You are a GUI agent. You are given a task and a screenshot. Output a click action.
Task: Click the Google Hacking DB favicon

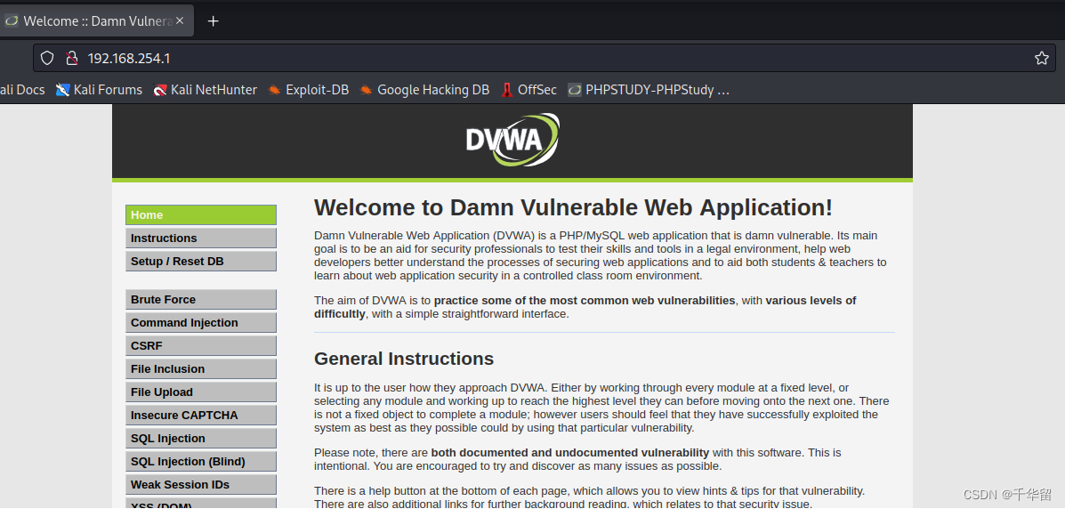pyautogui.click(x=366, y=90)
